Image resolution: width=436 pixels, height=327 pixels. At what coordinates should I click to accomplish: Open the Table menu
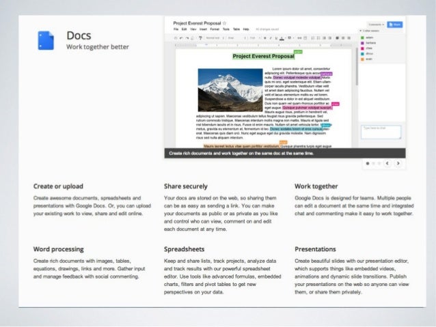(236, 29)
